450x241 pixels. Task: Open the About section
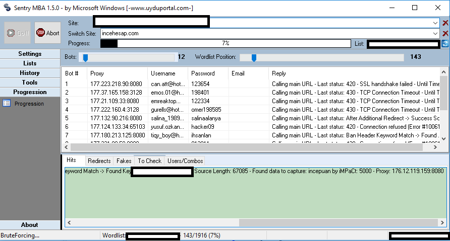coord(30,225)
